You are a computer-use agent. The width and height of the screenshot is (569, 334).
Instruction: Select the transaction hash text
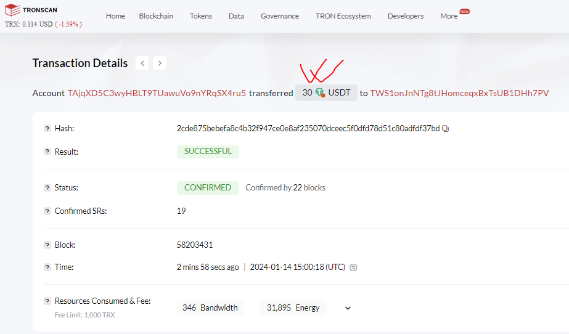click(308, 128)
